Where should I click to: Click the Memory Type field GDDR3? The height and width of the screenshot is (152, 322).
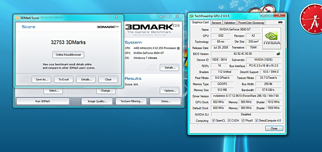[222, 84]
